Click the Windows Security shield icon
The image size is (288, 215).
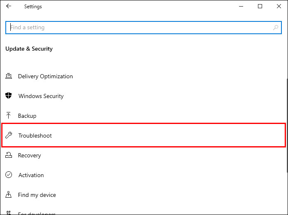click(x=9, y=96)
